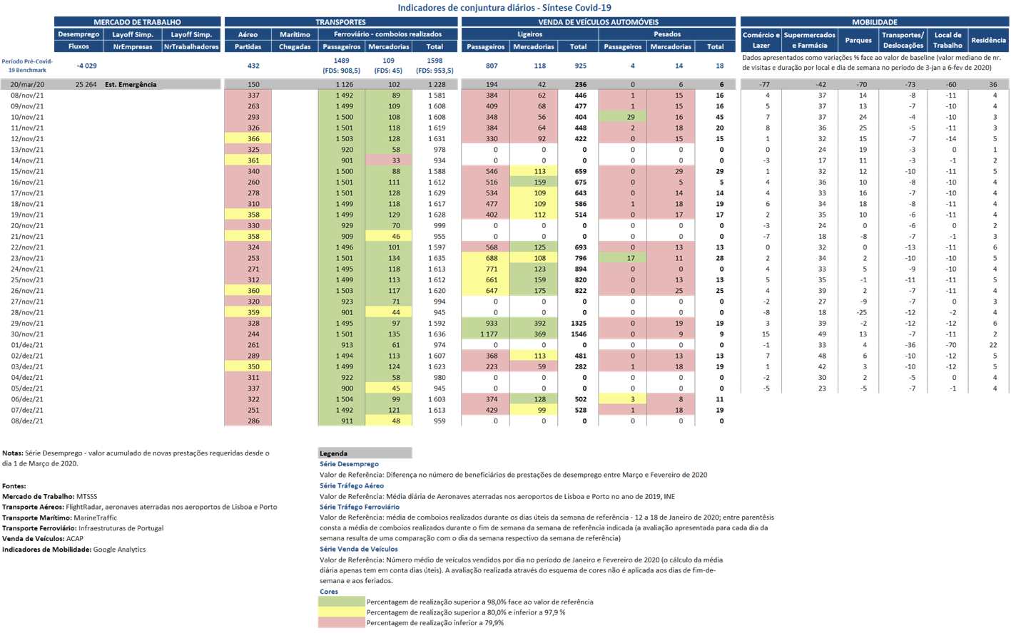
Task: Select the red legend color swatch
Action: (341, 622)
